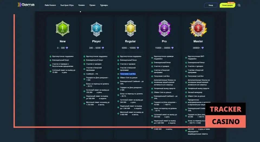The image size is (260, 142).
Task: Click the 300 – 5000 points range
Action: tap(95, 48)
